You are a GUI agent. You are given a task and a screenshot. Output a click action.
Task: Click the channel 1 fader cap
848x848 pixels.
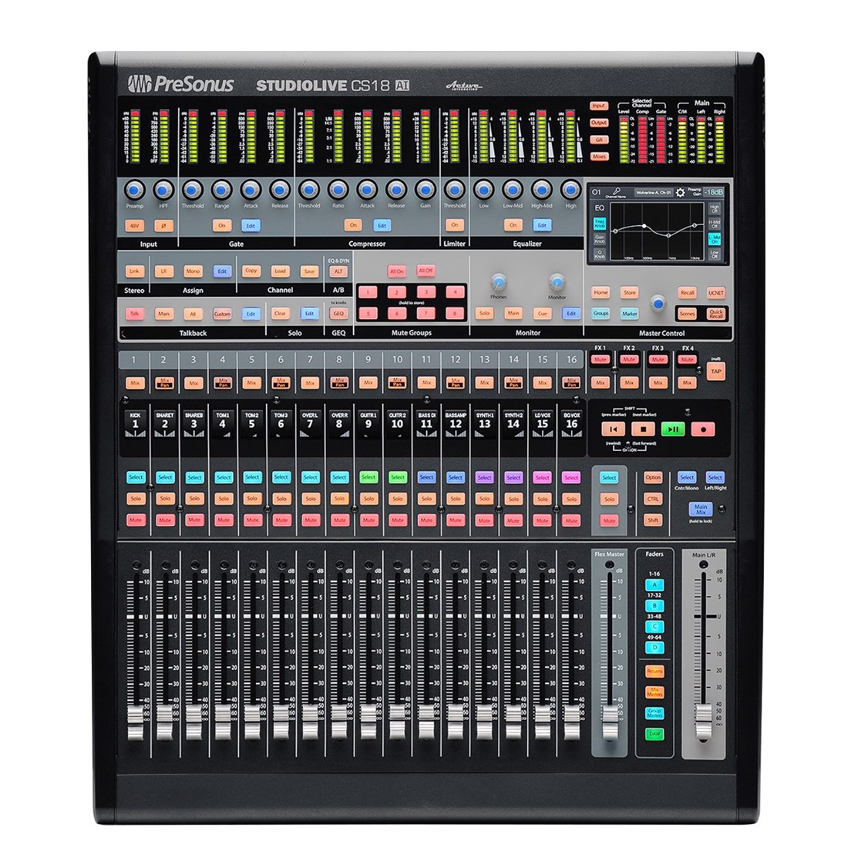pyautogui.click(x=135, y=721)
